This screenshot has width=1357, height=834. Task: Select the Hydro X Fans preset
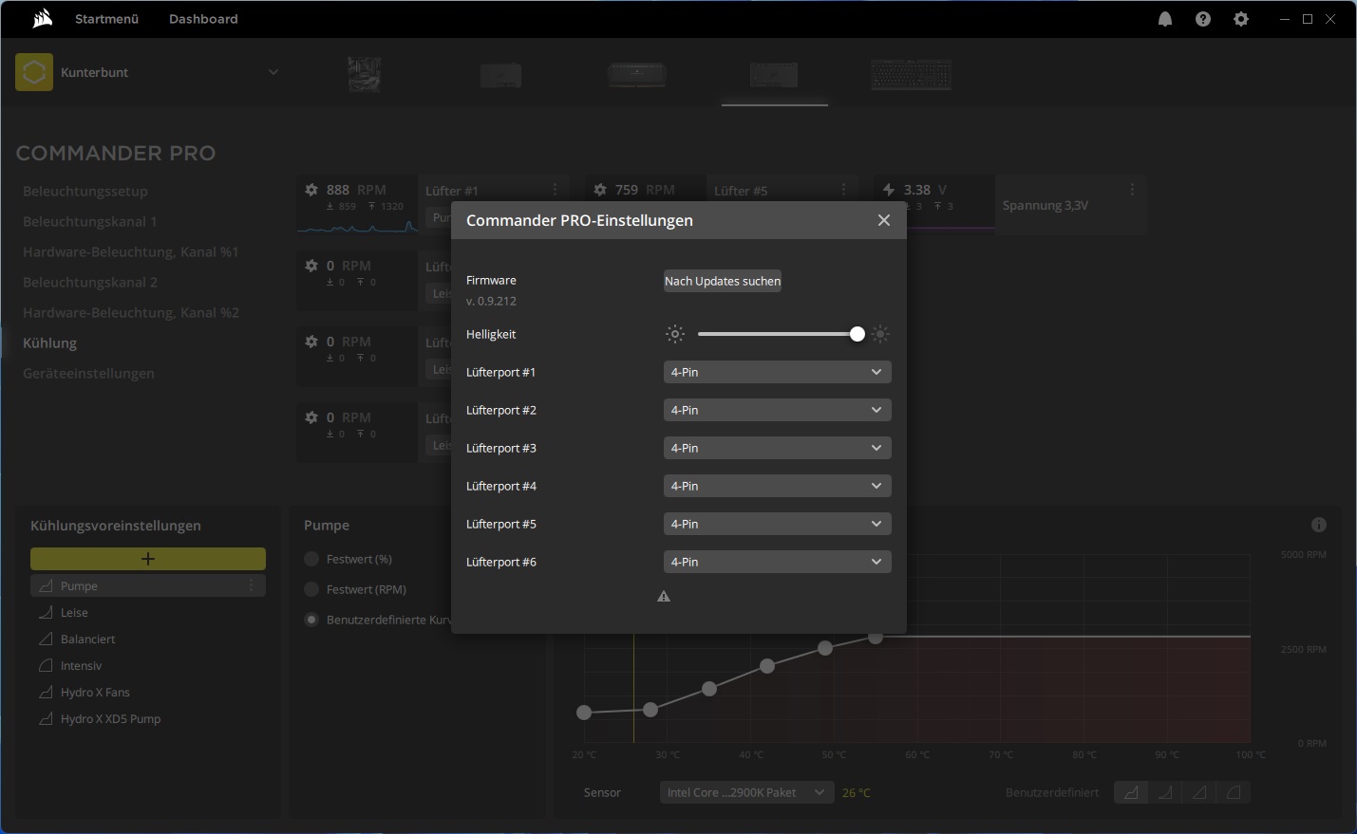tap(95, 693)
